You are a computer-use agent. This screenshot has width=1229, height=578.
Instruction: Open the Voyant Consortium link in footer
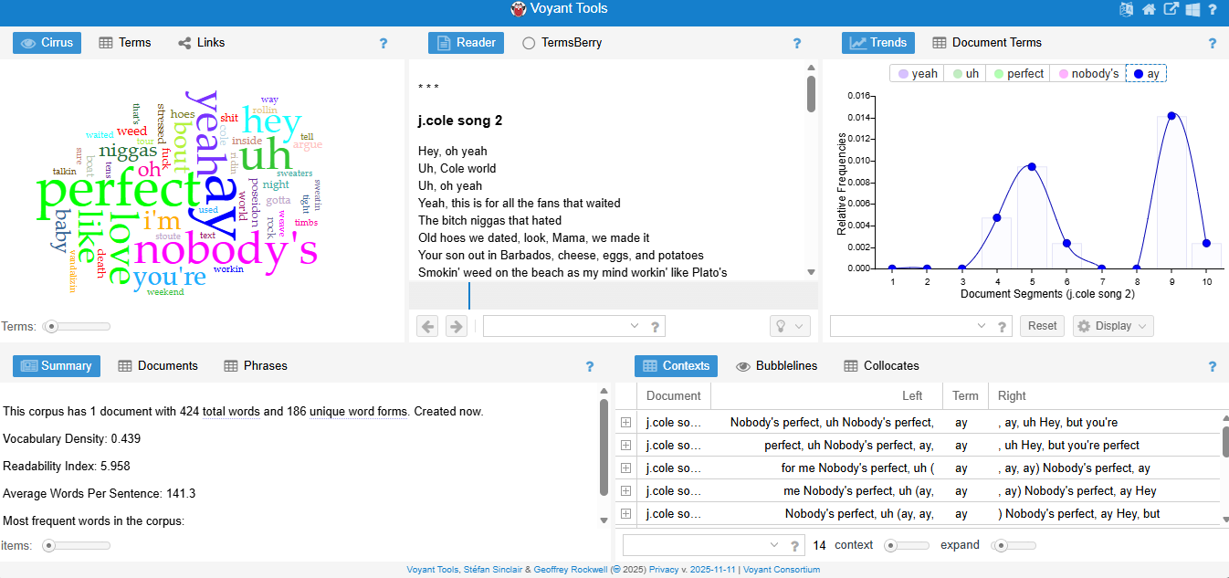[x=781, y=570]
